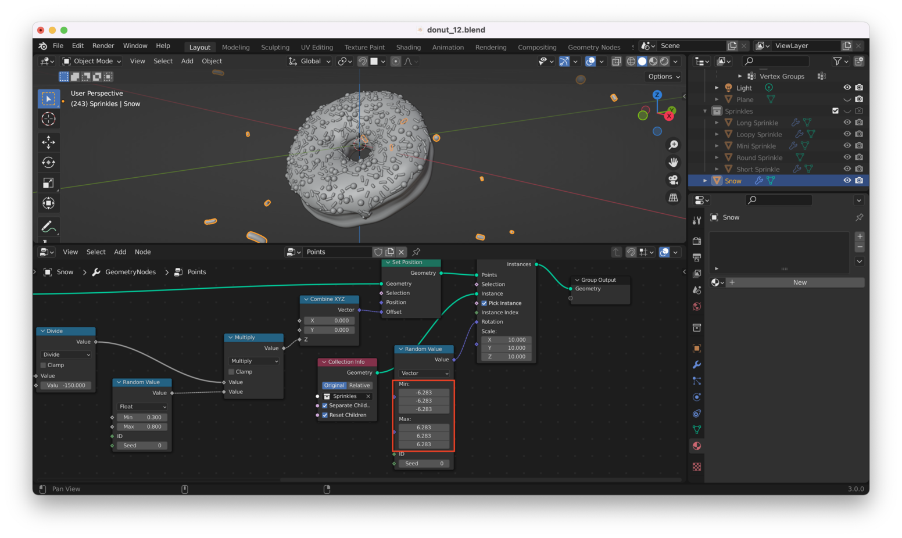Click the zoom magnifier viewport gizmo
This screenshot has height=538, width=902.
click(x=673, y=145)
